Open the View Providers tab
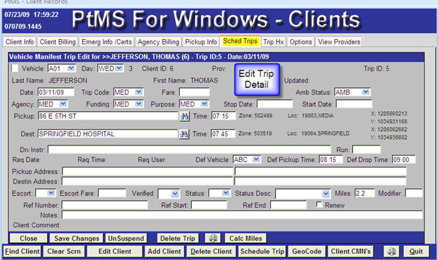The image size is (438, 260). point(339,42)
